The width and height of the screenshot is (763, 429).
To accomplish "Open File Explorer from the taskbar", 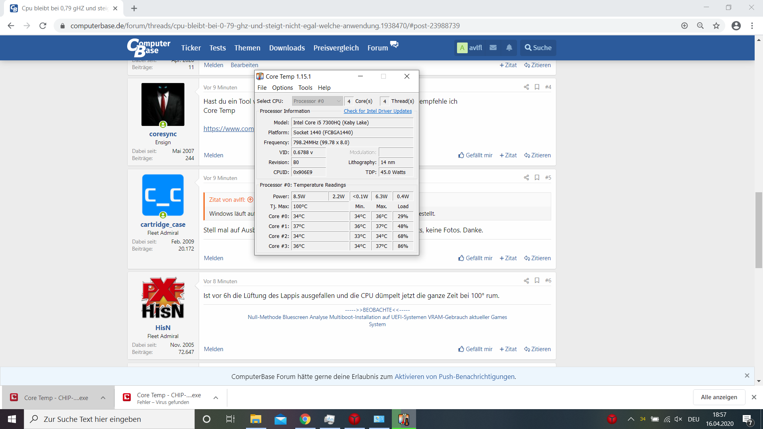I will [x=256, y=419].
